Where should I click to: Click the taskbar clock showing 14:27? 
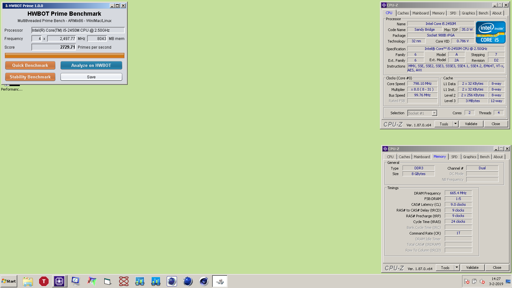[496, 279]
